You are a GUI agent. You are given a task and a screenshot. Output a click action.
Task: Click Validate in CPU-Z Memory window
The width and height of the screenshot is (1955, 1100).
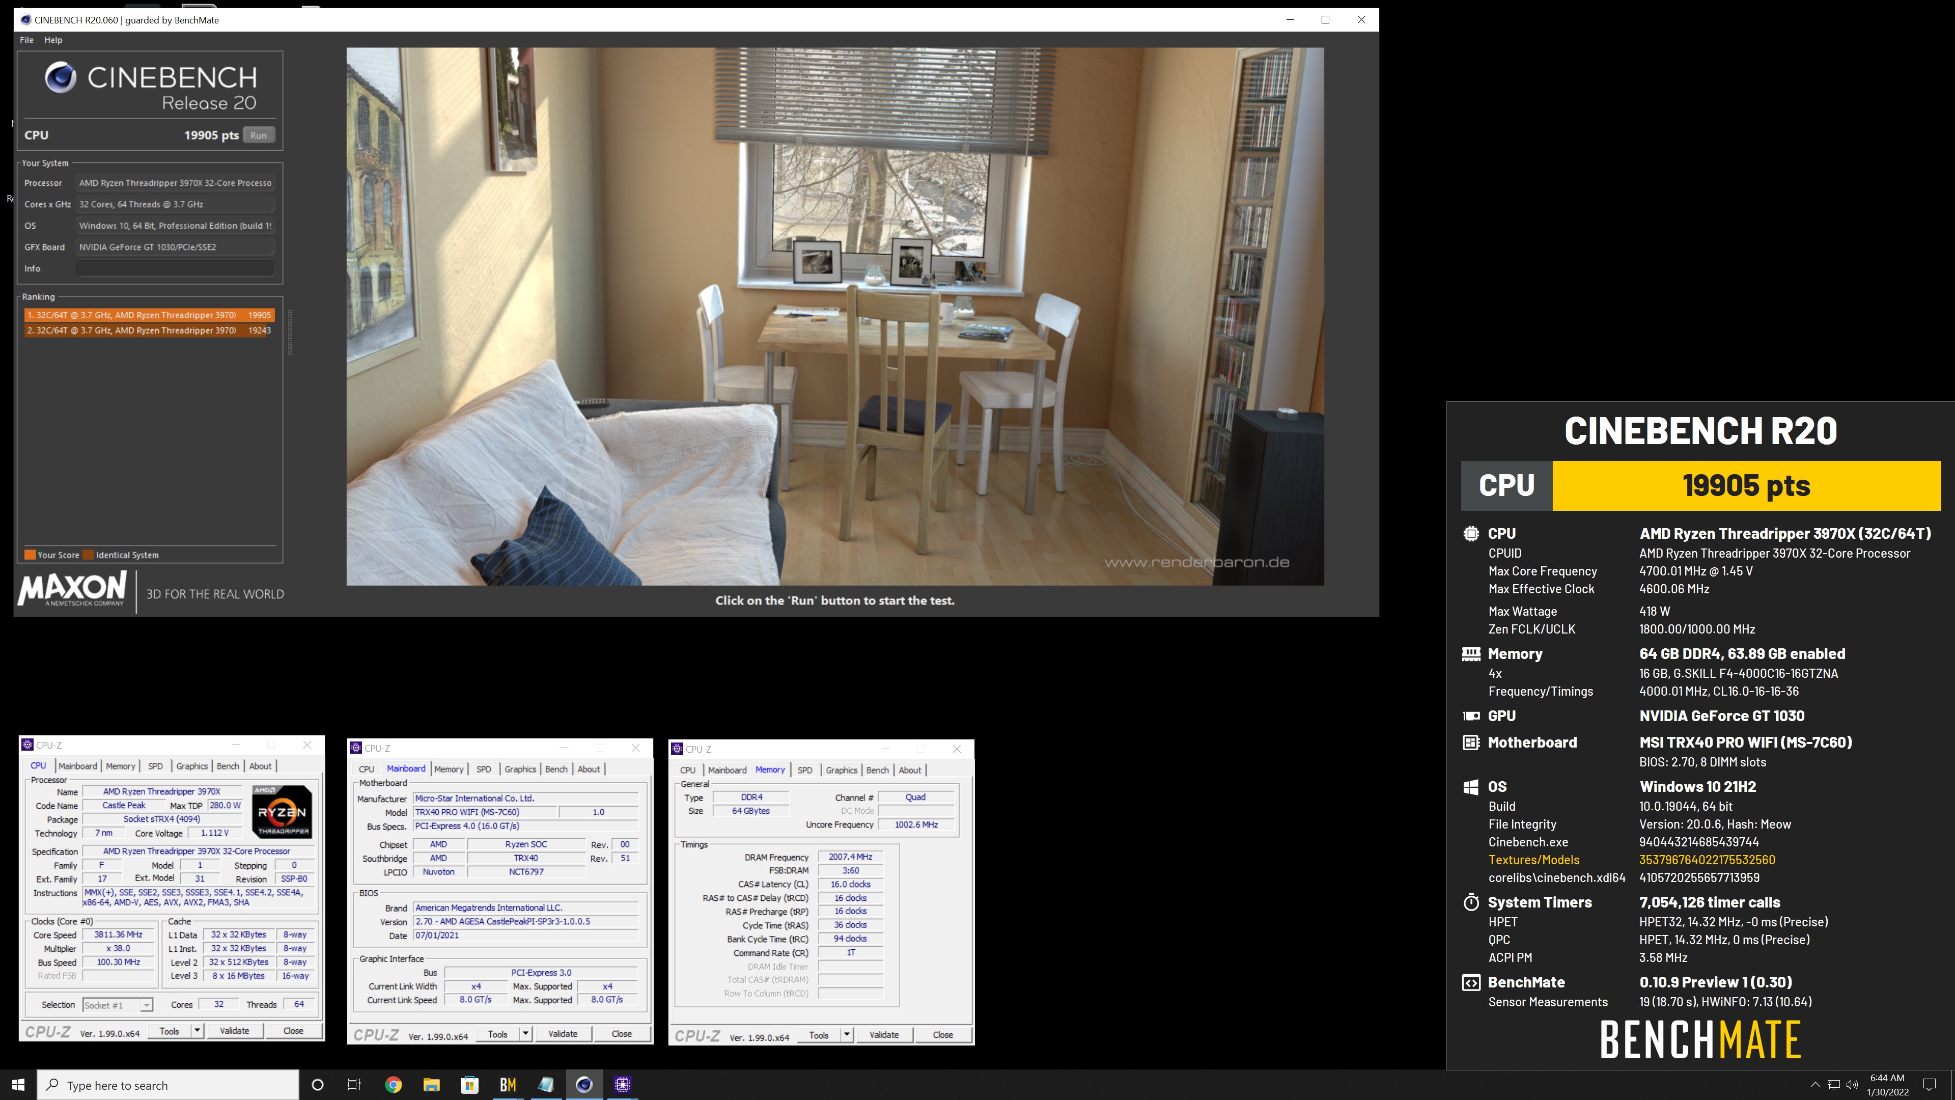pos(883,1035)
